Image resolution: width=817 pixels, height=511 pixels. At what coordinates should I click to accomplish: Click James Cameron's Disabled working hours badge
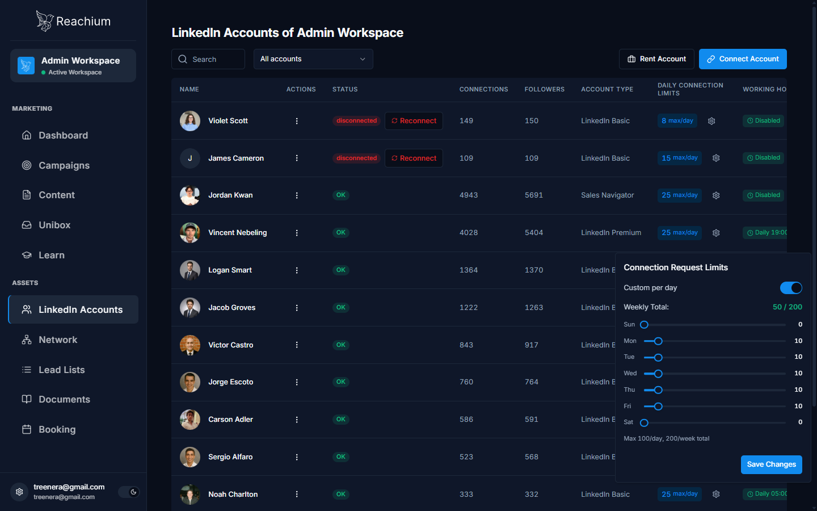tap(763, 158)
